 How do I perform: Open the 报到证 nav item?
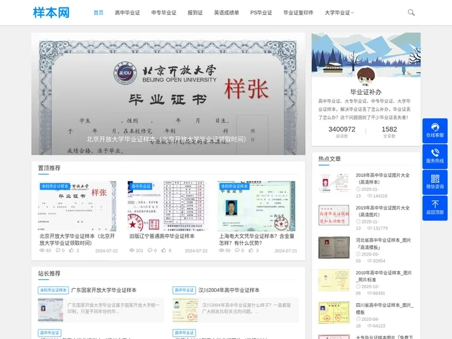tap(195, 13)
